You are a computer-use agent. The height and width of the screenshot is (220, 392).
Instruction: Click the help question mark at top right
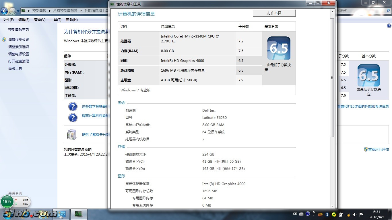pyautogui.click(x=389, y=26)
